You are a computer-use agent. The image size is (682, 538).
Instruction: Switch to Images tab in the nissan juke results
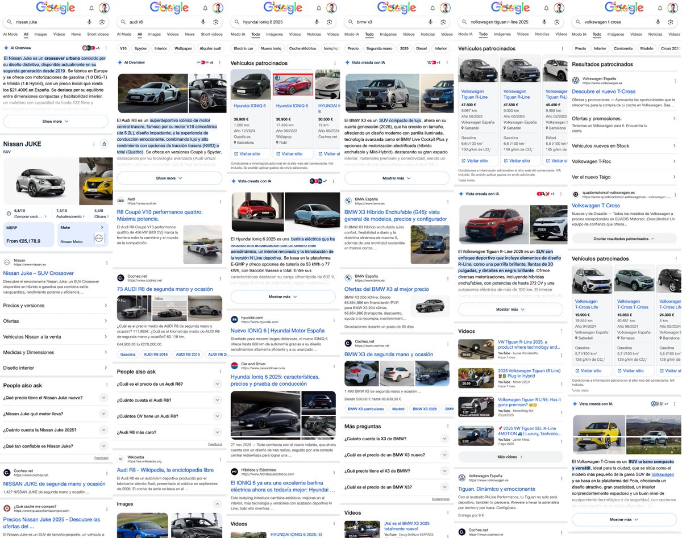click(x=40, y=34)
